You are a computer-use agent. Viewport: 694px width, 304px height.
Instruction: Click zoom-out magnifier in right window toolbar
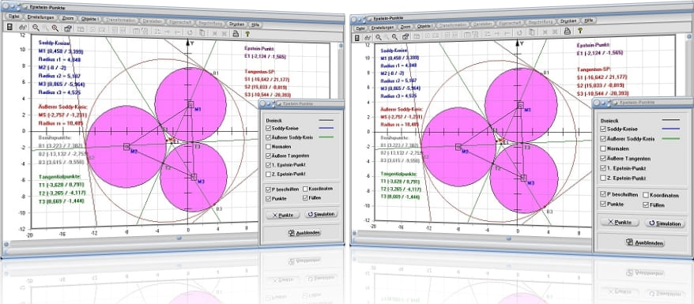tap(379, 38)
